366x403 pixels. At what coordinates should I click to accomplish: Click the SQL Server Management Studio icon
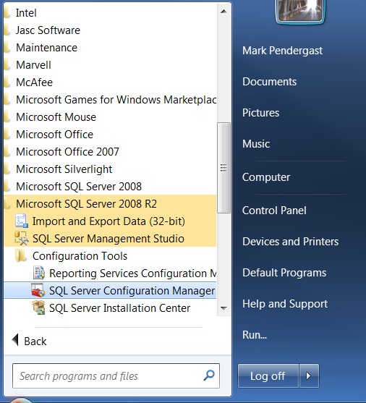point(21,238)
